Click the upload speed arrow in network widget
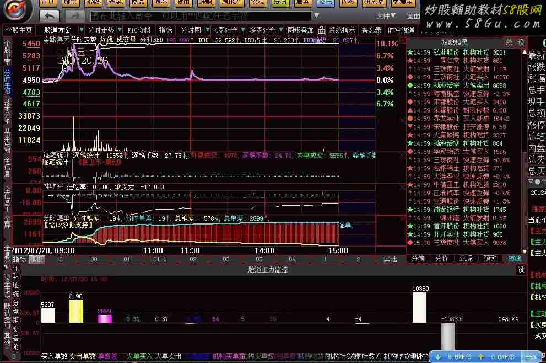Image resolution: width=546 pixels, height=363 pixels. [481, 357]
